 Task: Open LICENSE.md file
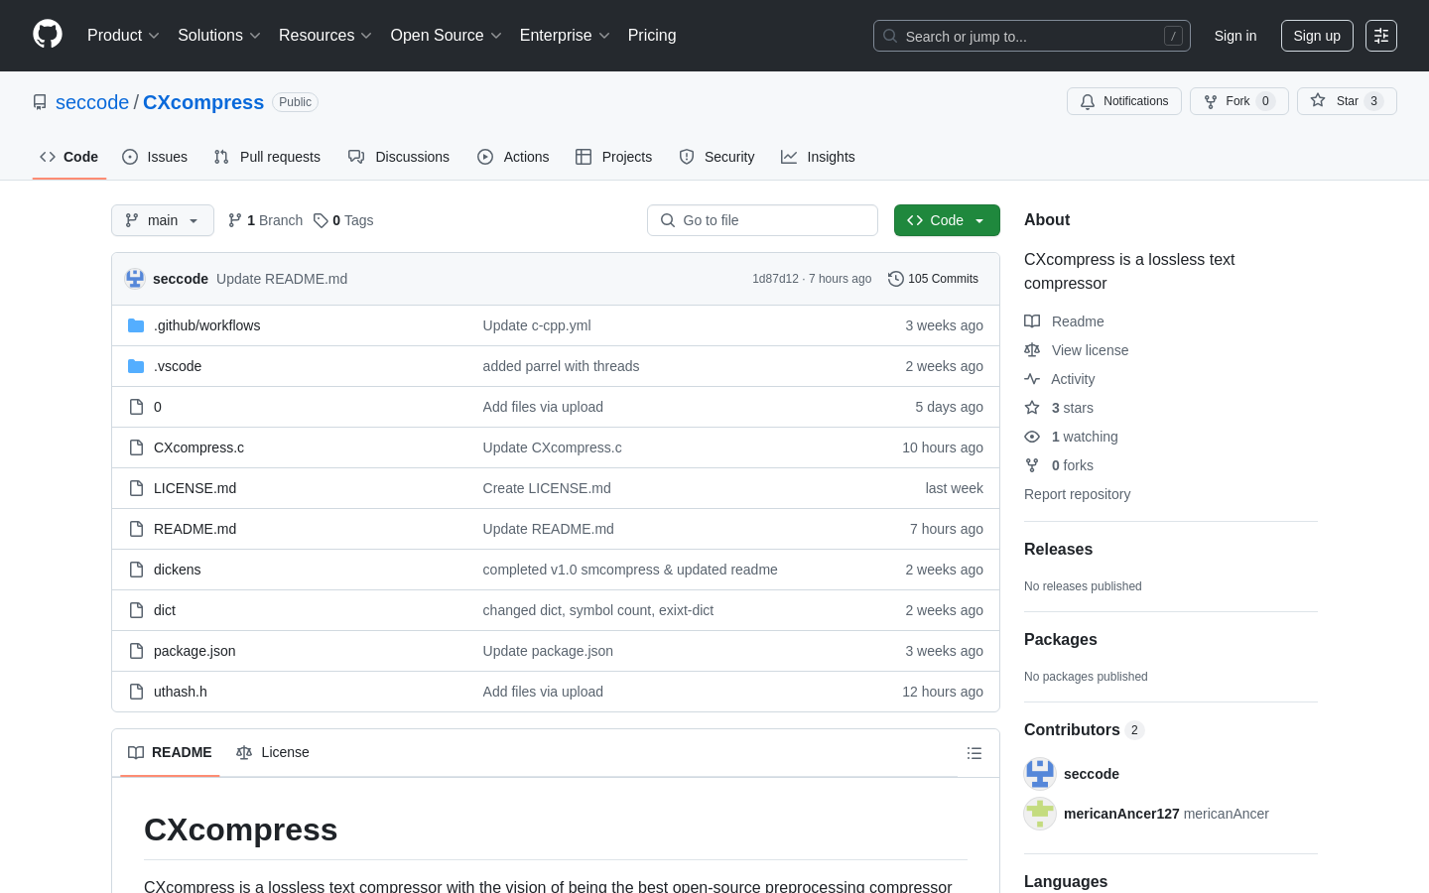coord(195,488)
